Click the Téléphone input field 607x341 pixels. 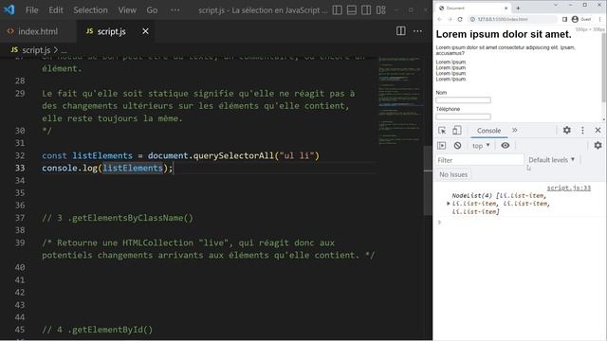pyautogui.click(x=463, y=117)
